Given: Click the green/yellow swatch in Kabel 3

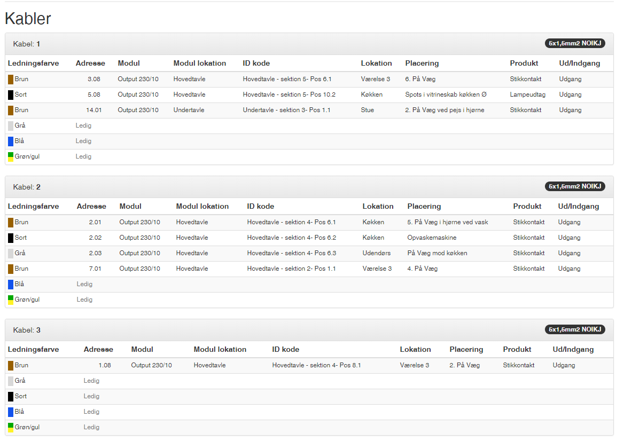Looking at the screenshot, I should coord(11,427).
